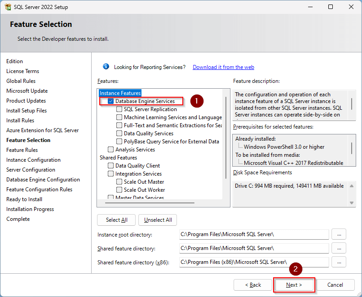
Task: Go to the License Terms step
Action: click(x=22, y=71)
